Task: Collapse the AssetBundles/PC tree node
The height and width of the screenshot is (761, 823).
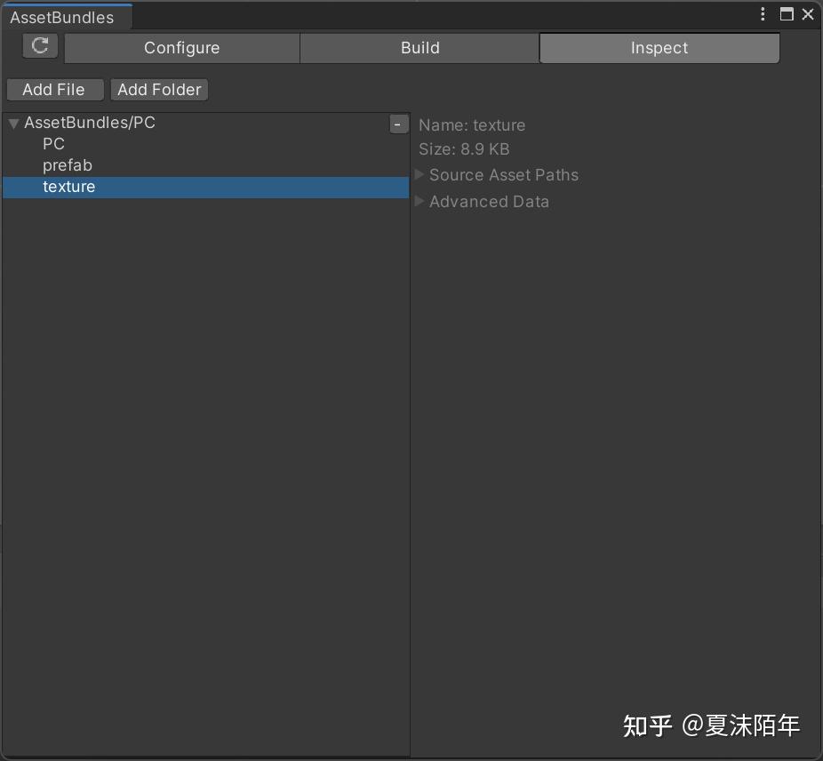Action: [x=12, y=123]
